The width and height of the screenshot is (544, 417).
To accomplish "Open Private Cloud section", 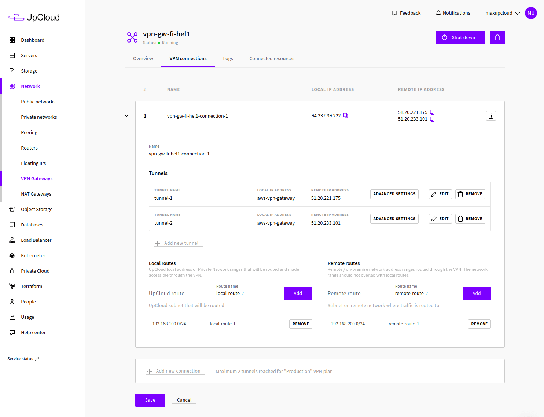I will click(x=35, y=271).
